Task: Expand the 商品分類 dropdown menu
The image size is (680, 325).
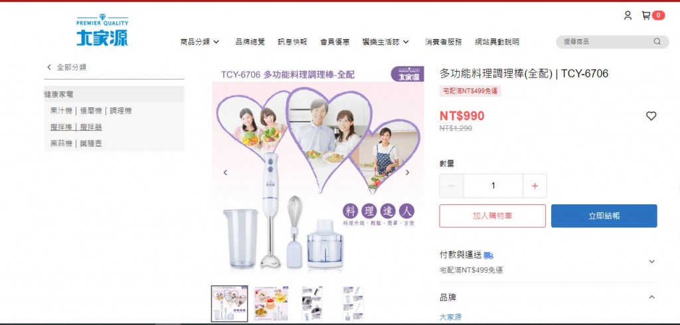Action: 200,42
